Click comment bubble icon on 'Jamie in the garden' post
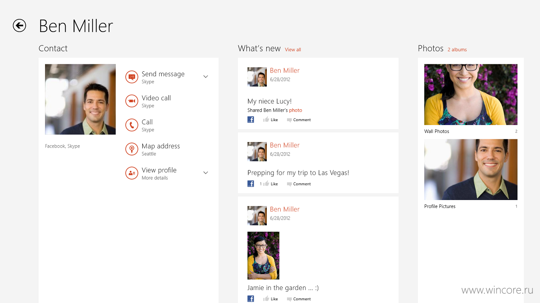Viewport: 540px width, 303px height. pos(289,299)
